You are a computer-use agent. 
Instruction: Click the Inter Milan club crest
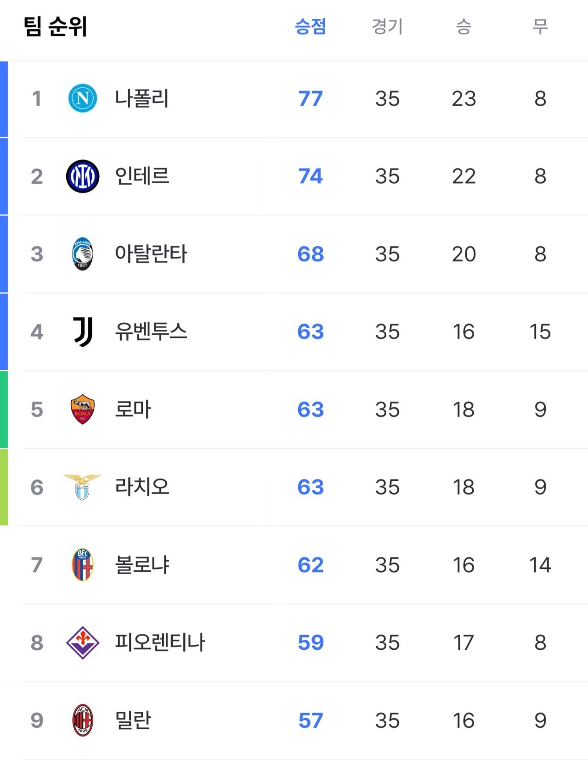tap(83, 176)
